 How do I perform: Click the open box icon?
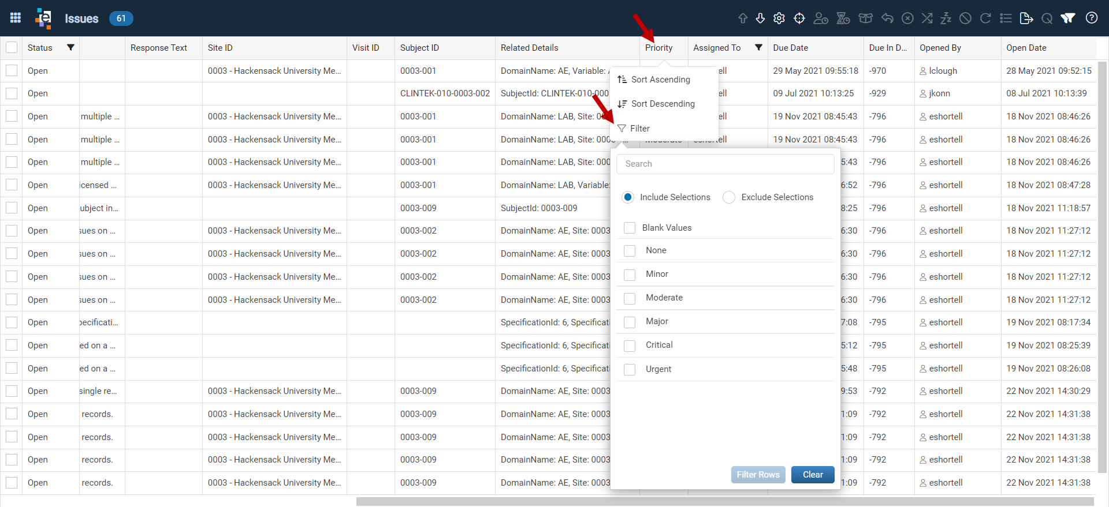[x=865, y=18]
